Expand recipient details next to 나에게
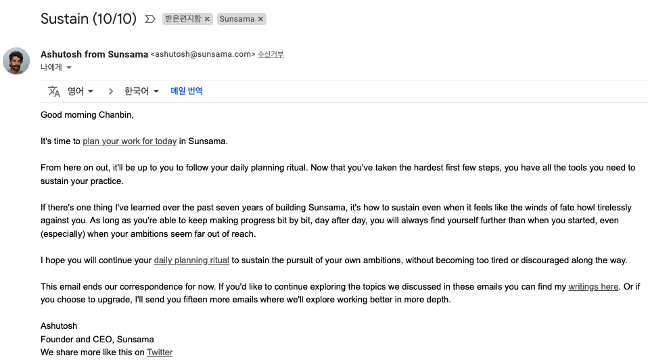 [x=69, y=68]
